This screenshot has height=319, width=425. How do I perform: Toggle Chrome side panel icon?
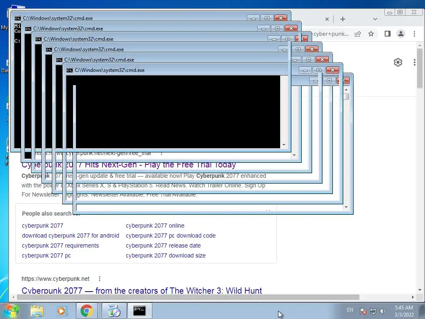[x=388, y=34]
